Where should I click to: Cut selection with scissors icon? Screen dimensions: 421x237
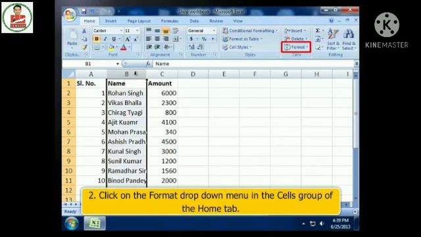pyautogui.click(x=84, y=31)
